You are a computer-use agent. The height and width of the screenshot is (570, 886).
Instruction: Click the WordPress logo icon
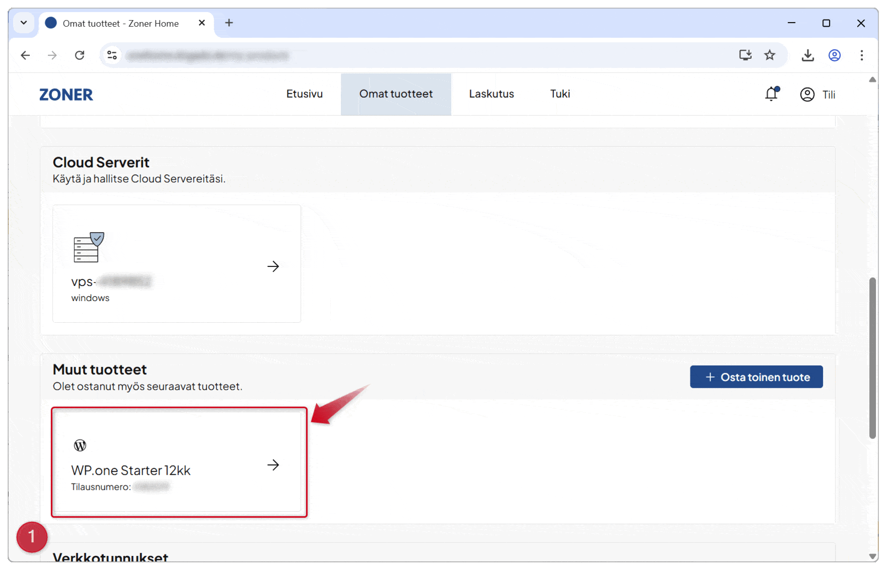click(x=80, y=445)
